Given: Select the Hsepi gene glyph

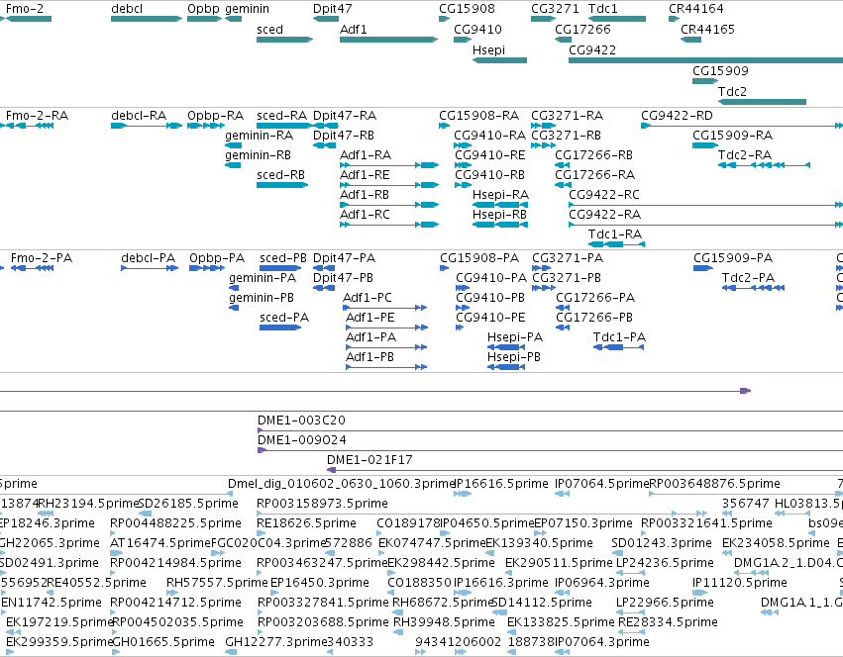Looking at the screenshot, I should [499, 60].
